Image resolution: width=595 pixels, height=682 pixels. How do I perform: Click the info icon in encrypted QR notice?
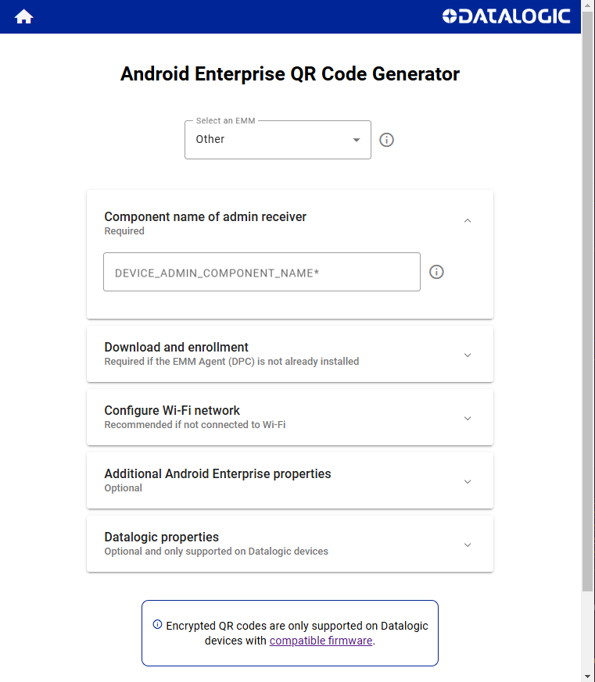(157, 625)
